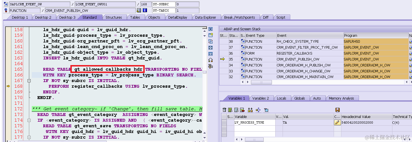This screenshot has width=412, height=142.
Task: Click the variables table horizontal scrollbar thumb
Action: (254, 140)
